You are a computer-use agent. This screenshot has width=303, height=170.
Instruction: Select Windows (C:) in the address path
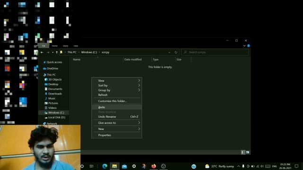tap(89, 52)
